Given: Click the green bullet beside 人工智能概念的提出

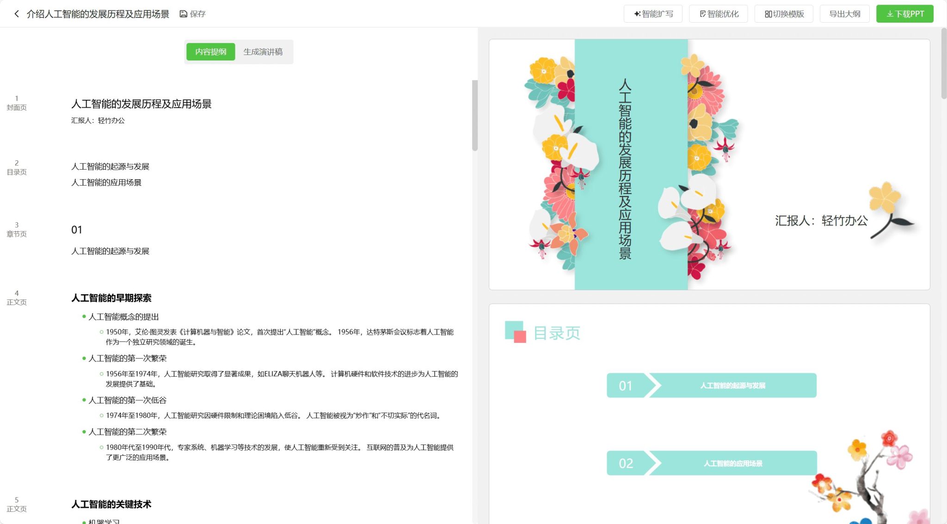Looking at the screenshot, I should (83, 317).
